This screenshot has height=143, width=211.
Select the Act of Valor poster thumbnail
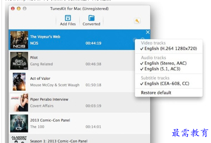pos(19,82)
